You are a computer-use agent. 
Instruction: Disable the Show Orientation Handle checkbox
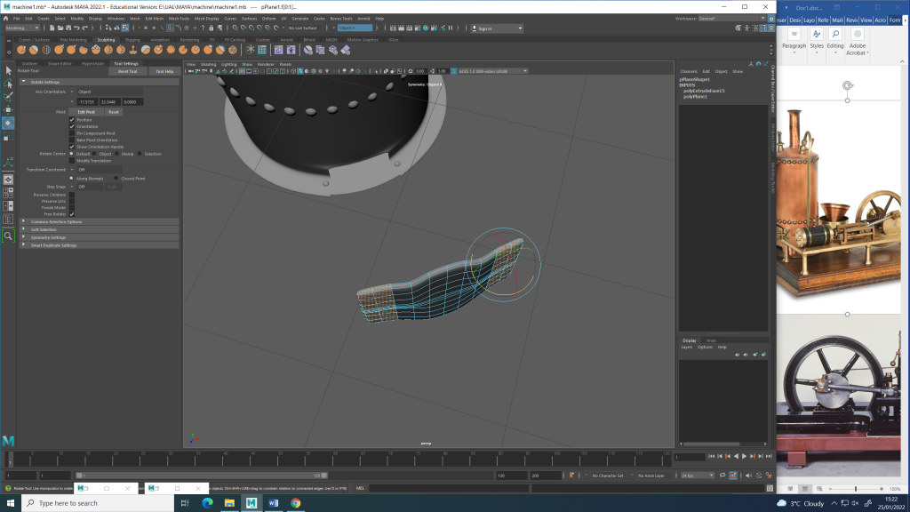pos(72,147)
